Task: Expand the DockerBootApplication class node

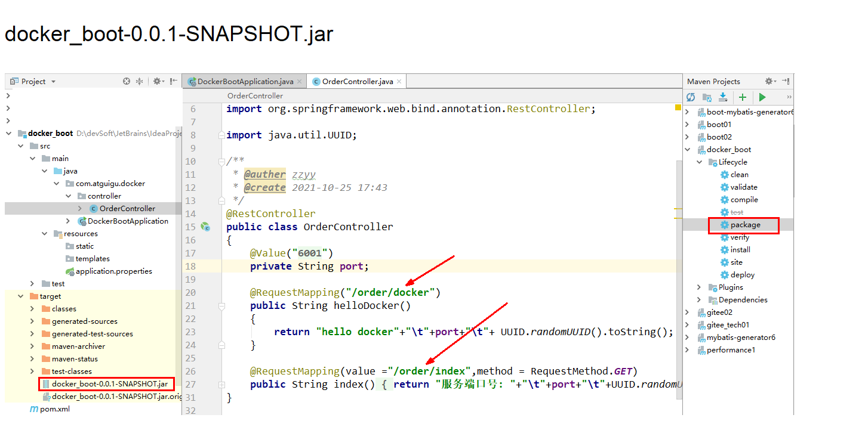Action: click(x=69, y=221)
